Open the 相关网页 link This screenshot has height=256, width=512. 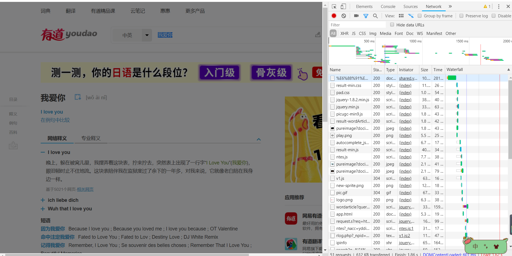[85, 189]
